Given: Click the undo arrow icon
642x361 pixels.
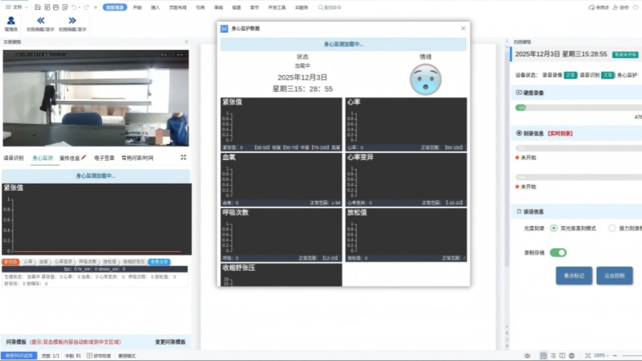Looking at the screenshot, I should click(x=74, y=7).
